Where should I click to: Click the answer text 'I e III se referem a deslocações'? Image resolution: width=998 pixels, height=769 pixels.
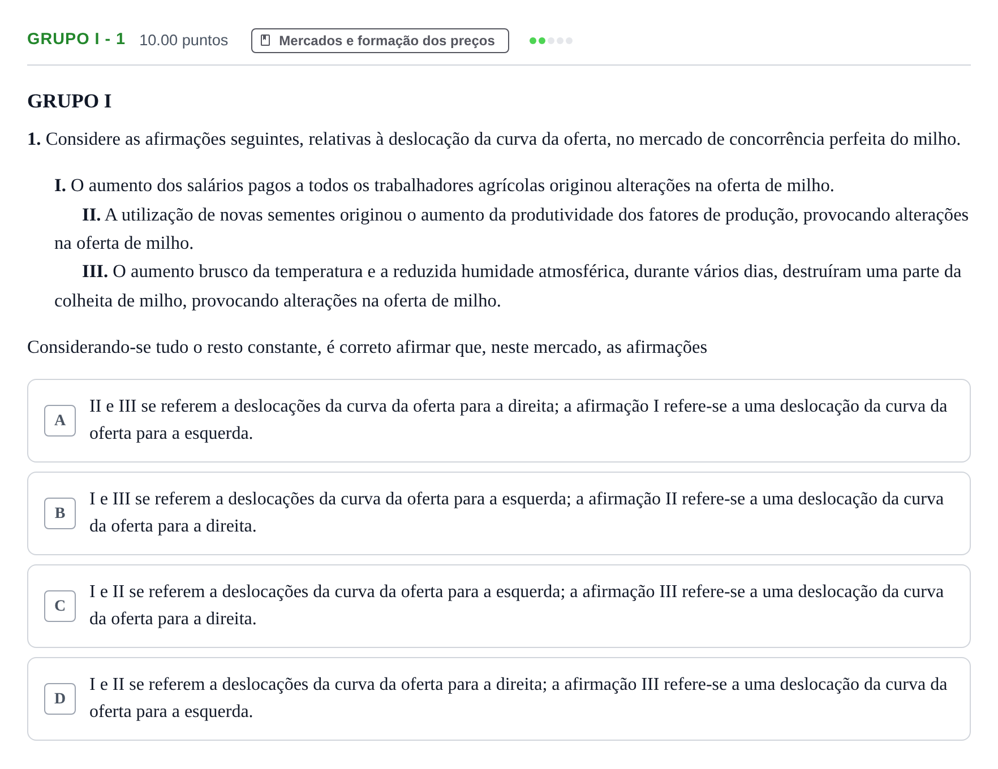click(517, 512)
